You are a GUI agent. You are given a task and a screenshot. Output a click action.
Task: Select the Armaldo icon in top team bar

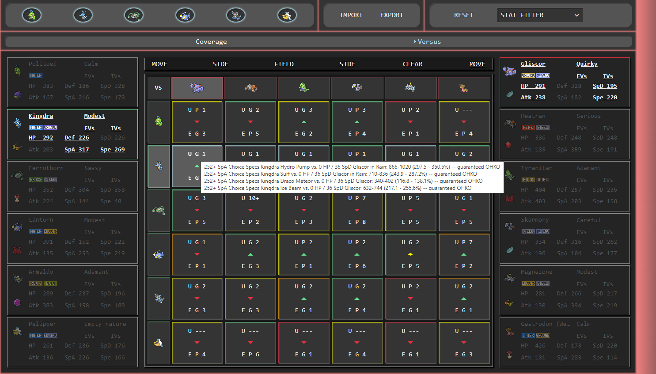236,15
